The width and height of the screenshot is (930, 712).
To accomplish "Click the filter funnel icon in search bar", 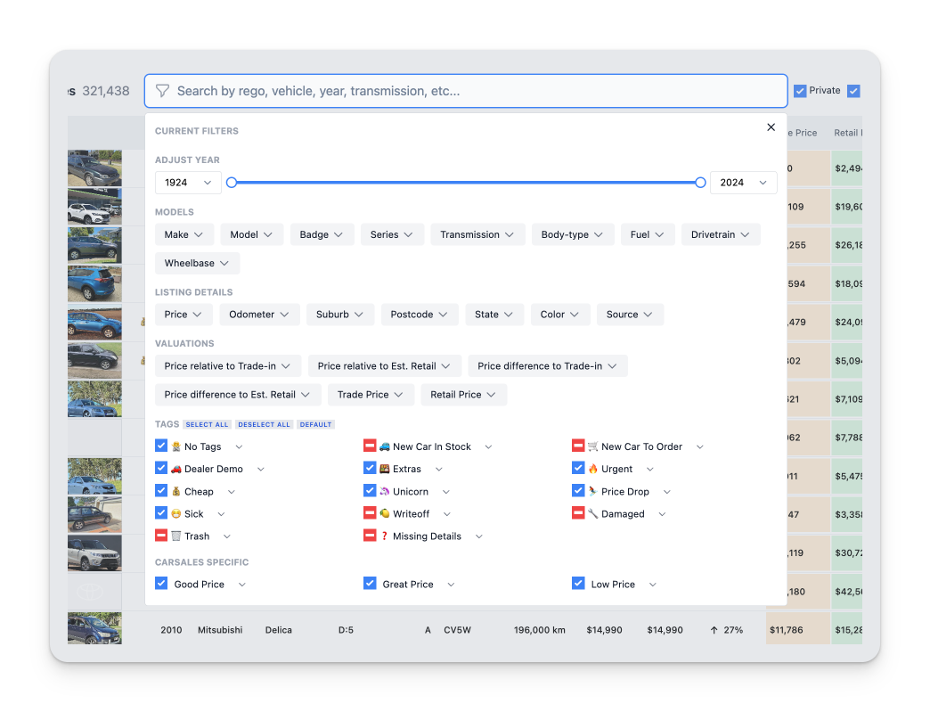I will [162, 91].
